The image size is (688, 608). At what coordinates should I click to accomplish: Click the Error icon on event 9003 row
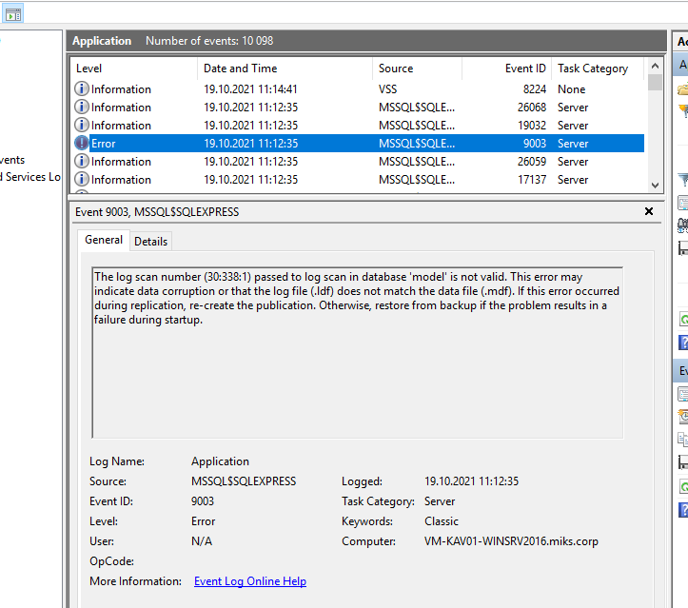[x=82, y=144]
